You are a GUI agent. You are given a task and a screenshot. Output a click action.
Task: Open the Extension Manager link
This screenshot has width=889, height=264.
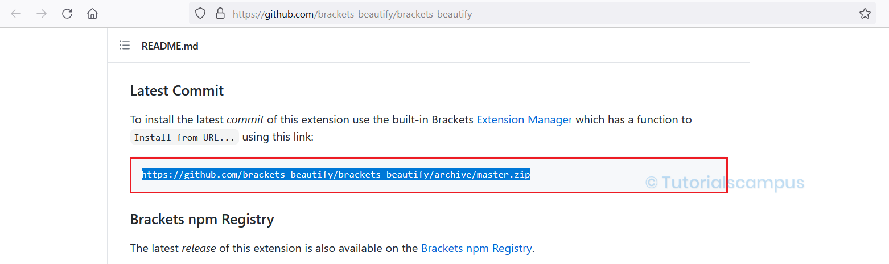click(524, 119)
